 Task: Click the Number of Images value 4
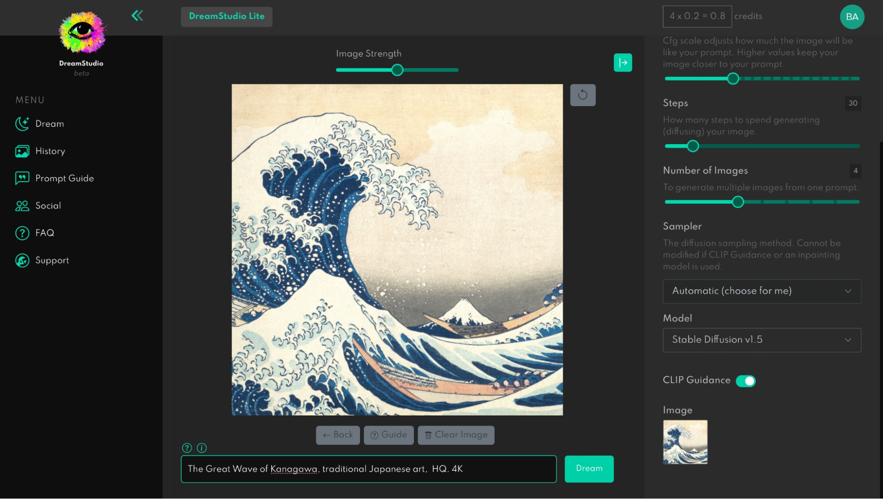click(x=855, y=171)
